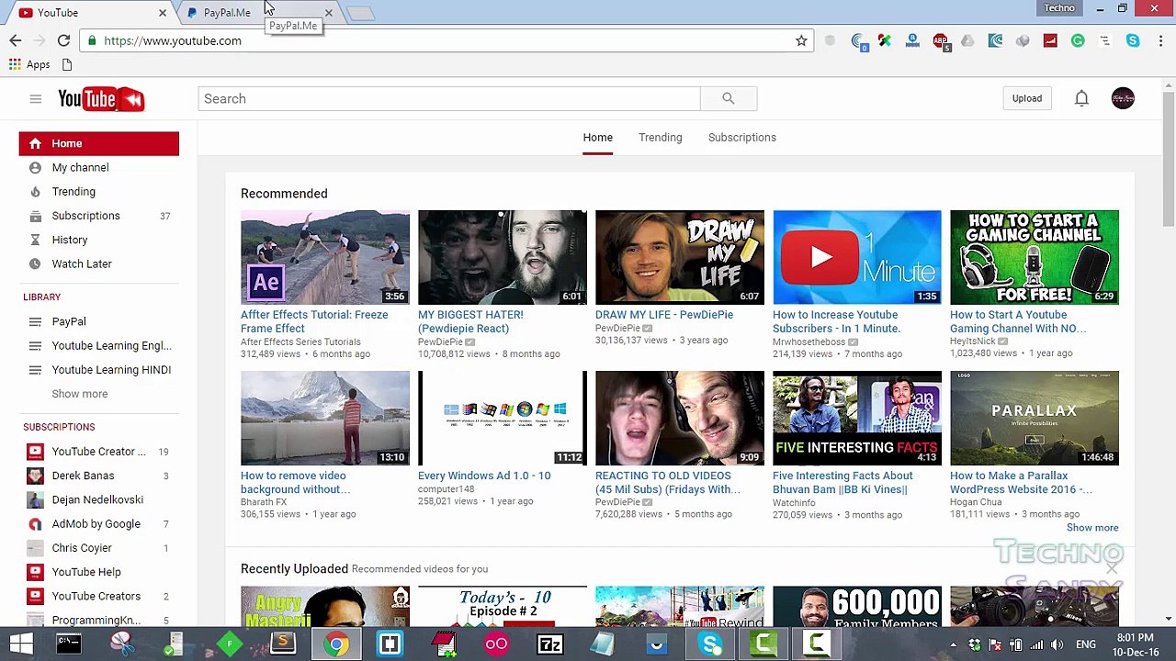This screenshot has width=1176, height=661.
Task: Open the YouTube guide hamburger menu
Action: 35,99
